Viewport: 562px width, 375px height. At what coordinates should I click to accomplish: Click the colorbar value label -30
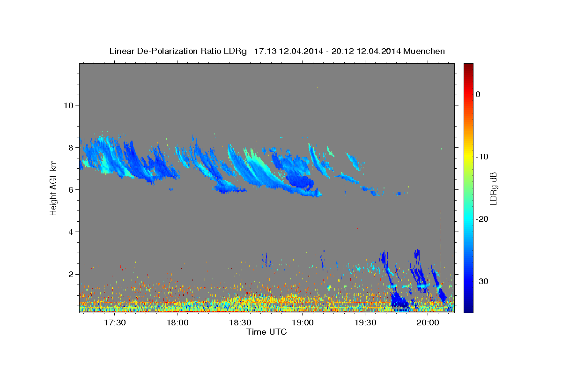[482, 281]
